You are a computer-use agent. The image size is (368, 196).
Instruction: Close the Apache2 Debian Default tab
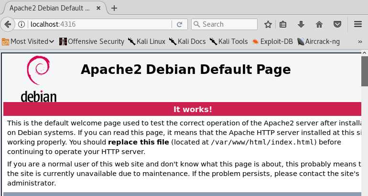click(98, 8)
